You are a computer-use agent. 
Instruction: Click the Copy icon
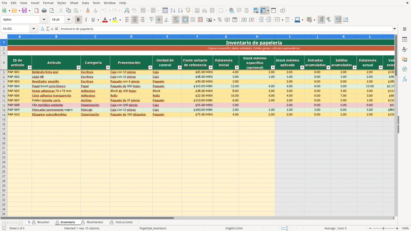tap(68, 11)
